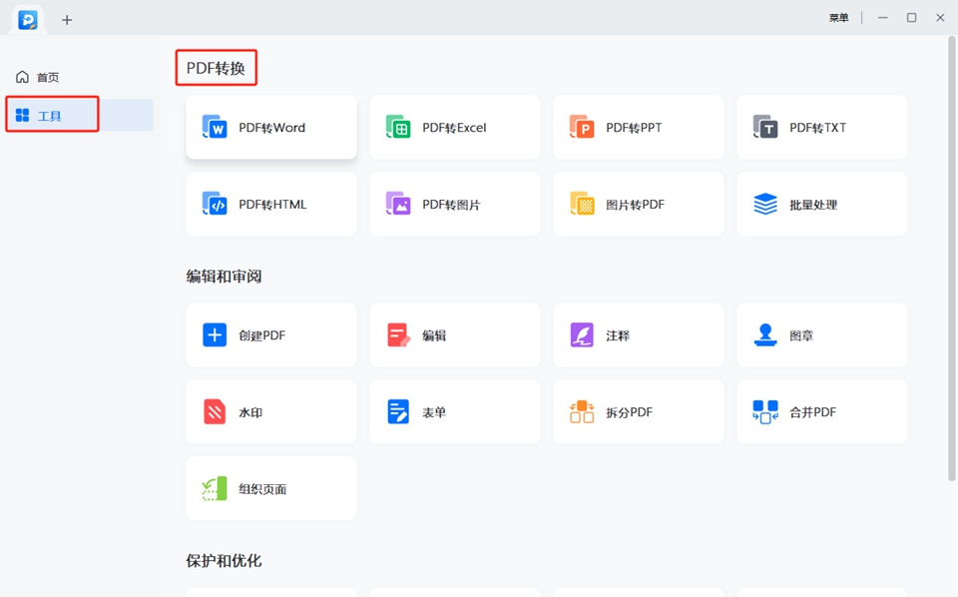Open PDF转PPT conversion card
Viewport: 958px width, 597px height.
639,127
